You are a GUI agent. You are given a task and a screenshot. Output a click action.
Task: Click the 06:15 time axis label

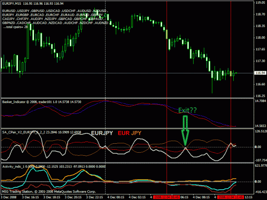tap(185, 197)
